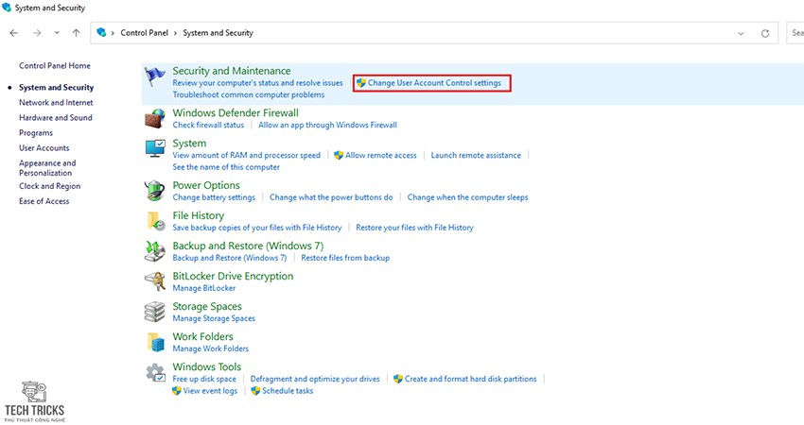Viewport: 804px width, 425px height.
Task: Click Review your computer's status and resolve issues
Action: click(257, 83)
